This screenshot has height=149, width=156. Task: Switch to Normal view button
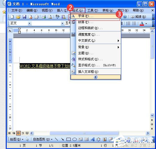click(x=9, y=133)
